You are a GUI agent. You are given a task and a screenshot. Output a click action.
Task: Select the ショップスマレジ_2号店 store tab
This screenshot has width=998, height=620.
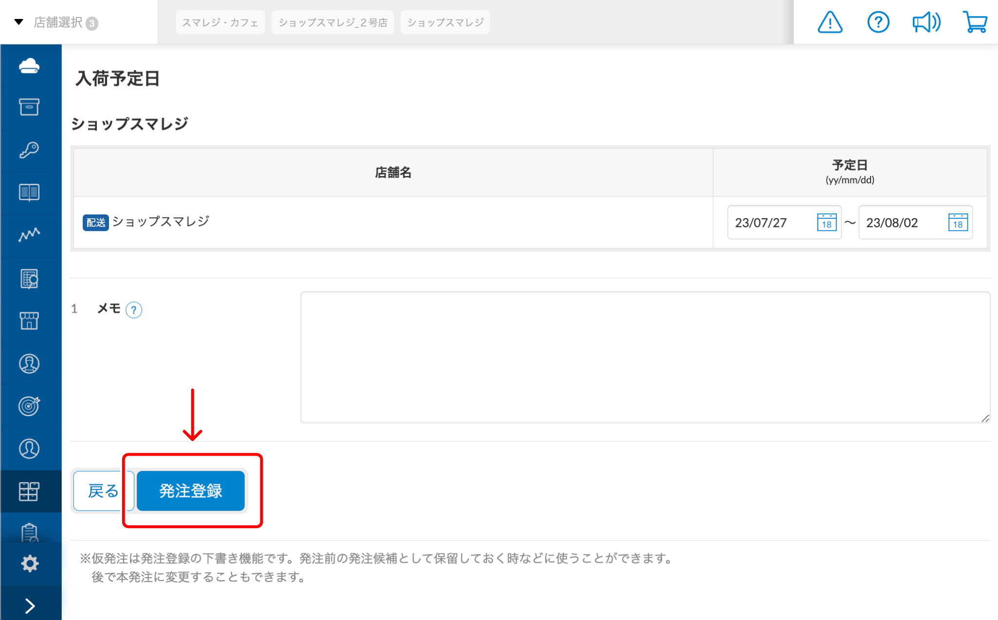point(333,22)
